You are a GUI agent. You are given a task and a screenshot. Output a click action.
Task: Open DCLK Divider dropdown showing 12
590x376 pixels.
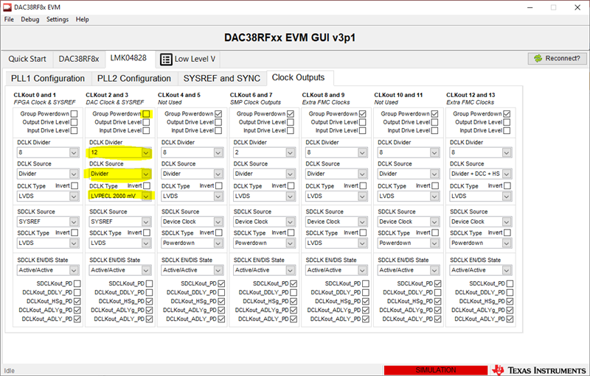pyautogui.click(x=120, y=152)
